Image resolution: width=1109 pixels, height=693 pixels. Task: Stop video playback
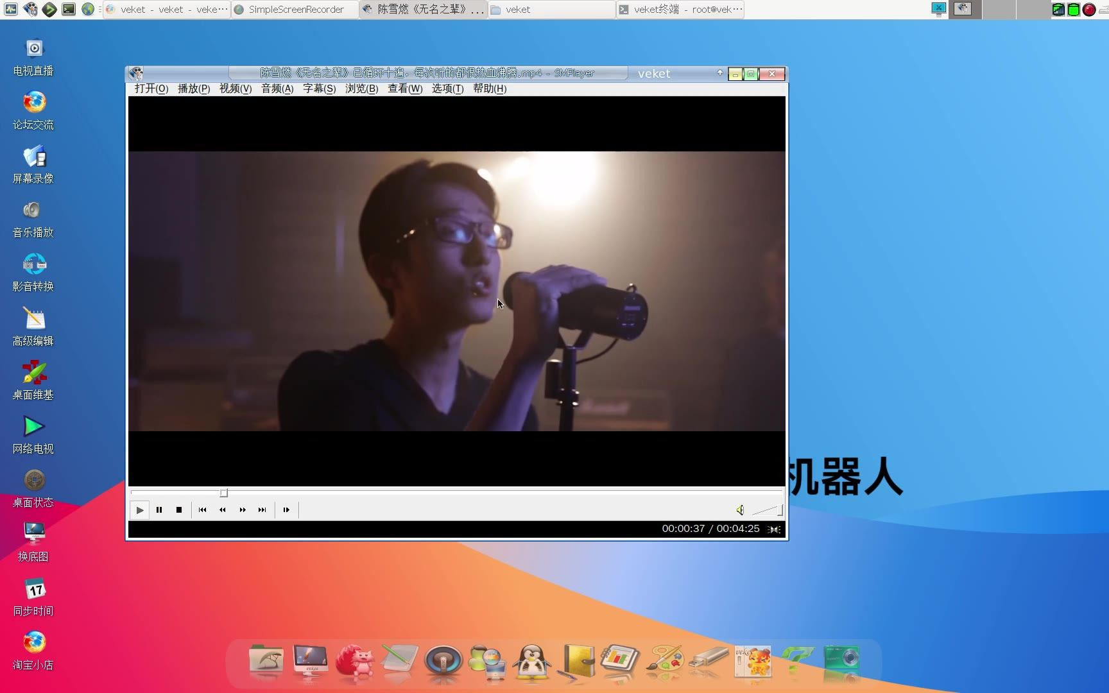(x=179, y=509)
